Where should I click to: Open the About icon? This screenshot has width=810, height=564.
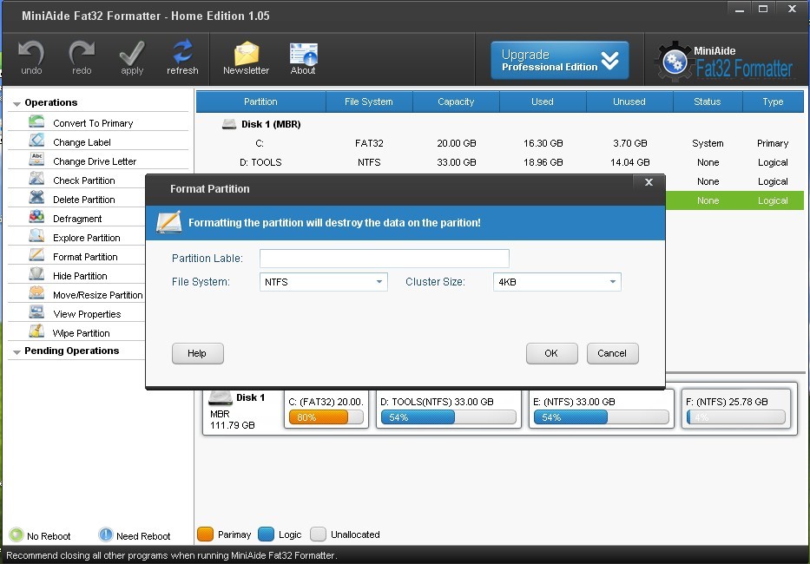[x=303, y=54]
